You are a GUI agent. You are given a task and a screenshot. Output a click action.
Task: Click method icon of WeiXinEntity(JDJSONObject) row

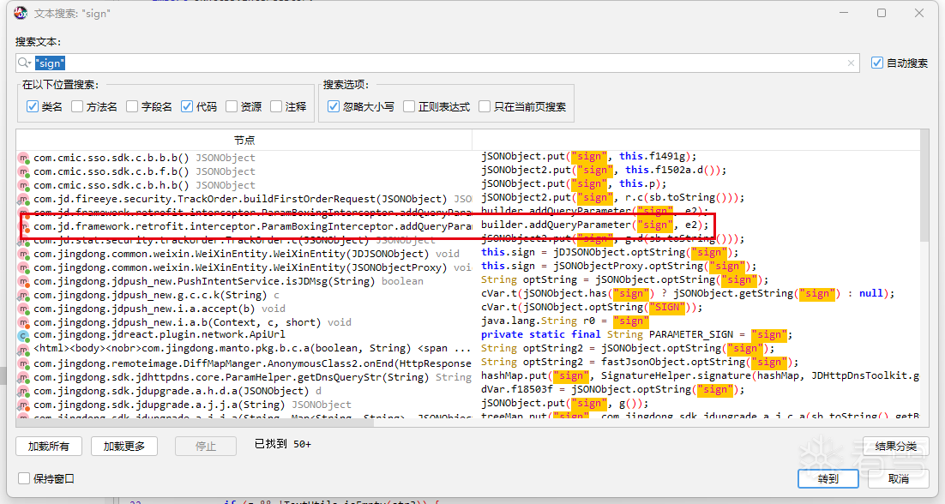(23, 254)
